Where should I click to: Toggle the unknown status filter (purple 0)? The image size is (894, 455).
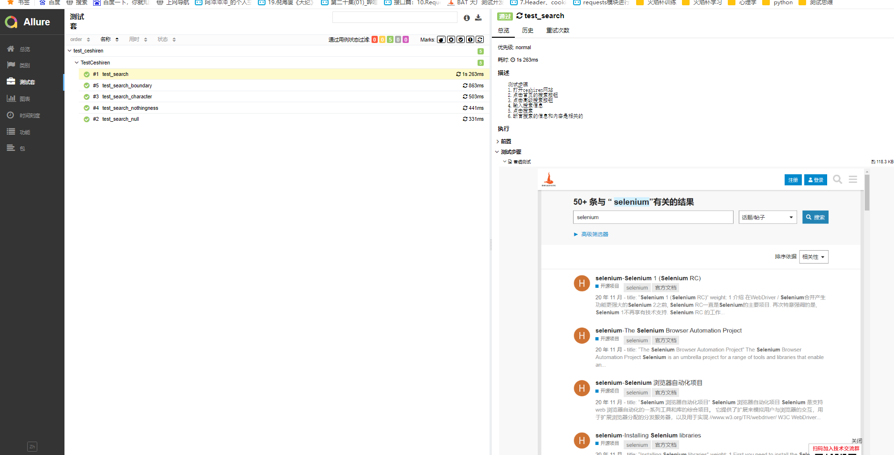405,40
